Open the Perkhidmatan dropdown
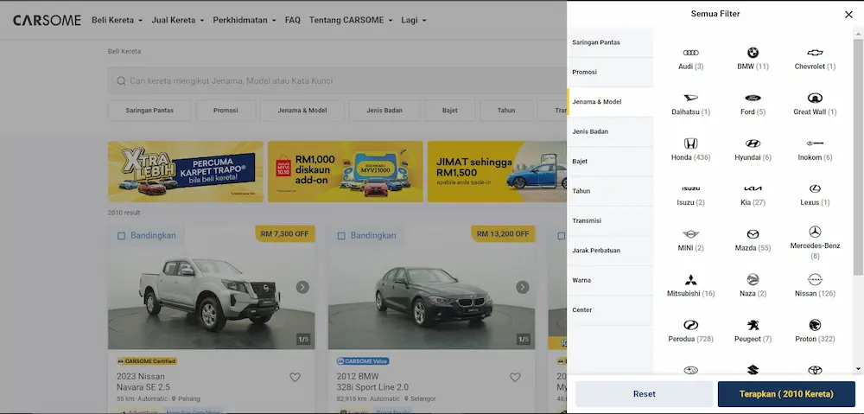This screenshot has width=864, height=414. [245, 20]
